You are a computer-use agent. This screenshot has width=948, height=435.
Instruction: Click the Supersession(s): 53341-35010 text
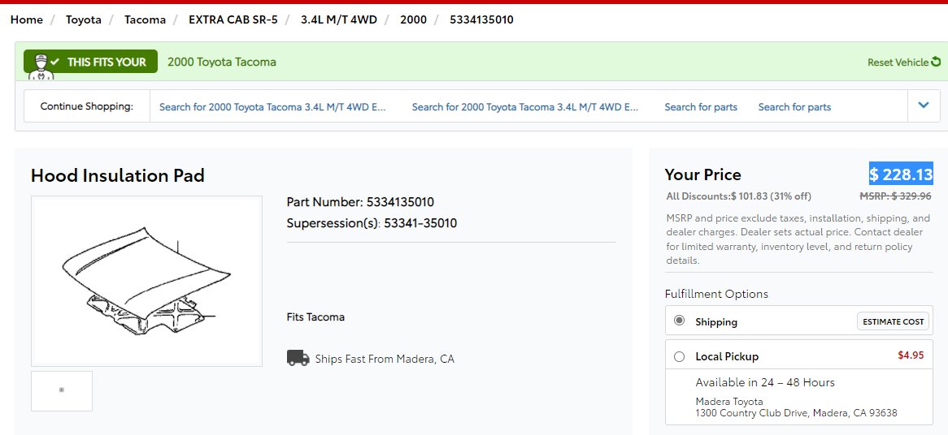[372, 223]
